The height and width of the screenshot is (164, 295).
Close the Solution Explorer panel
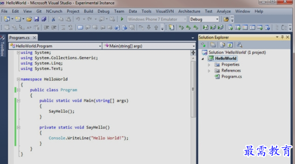(287, 37)
